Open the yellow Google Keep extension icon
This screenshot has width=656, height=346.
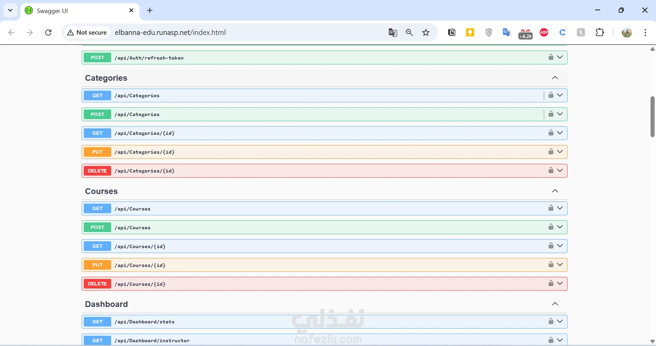tap(470, 33)
